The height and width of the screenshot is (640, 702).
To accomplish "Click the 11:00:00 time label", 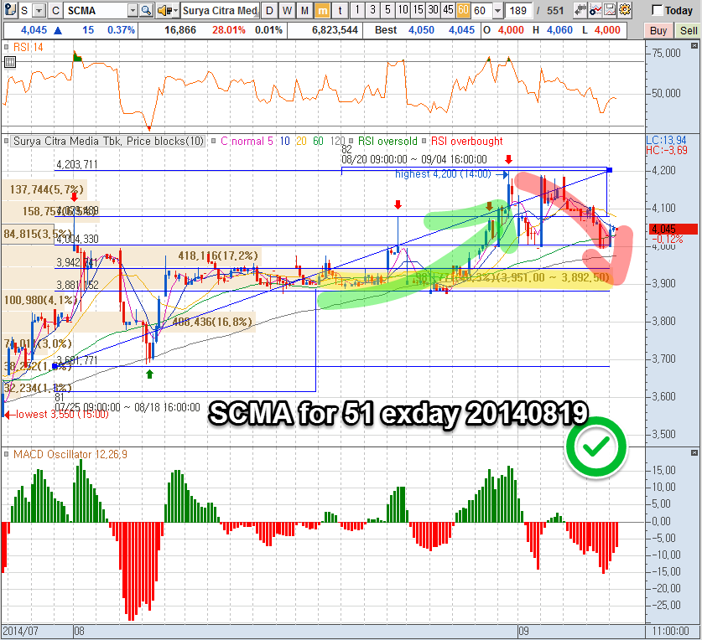I will pos(670,631).
